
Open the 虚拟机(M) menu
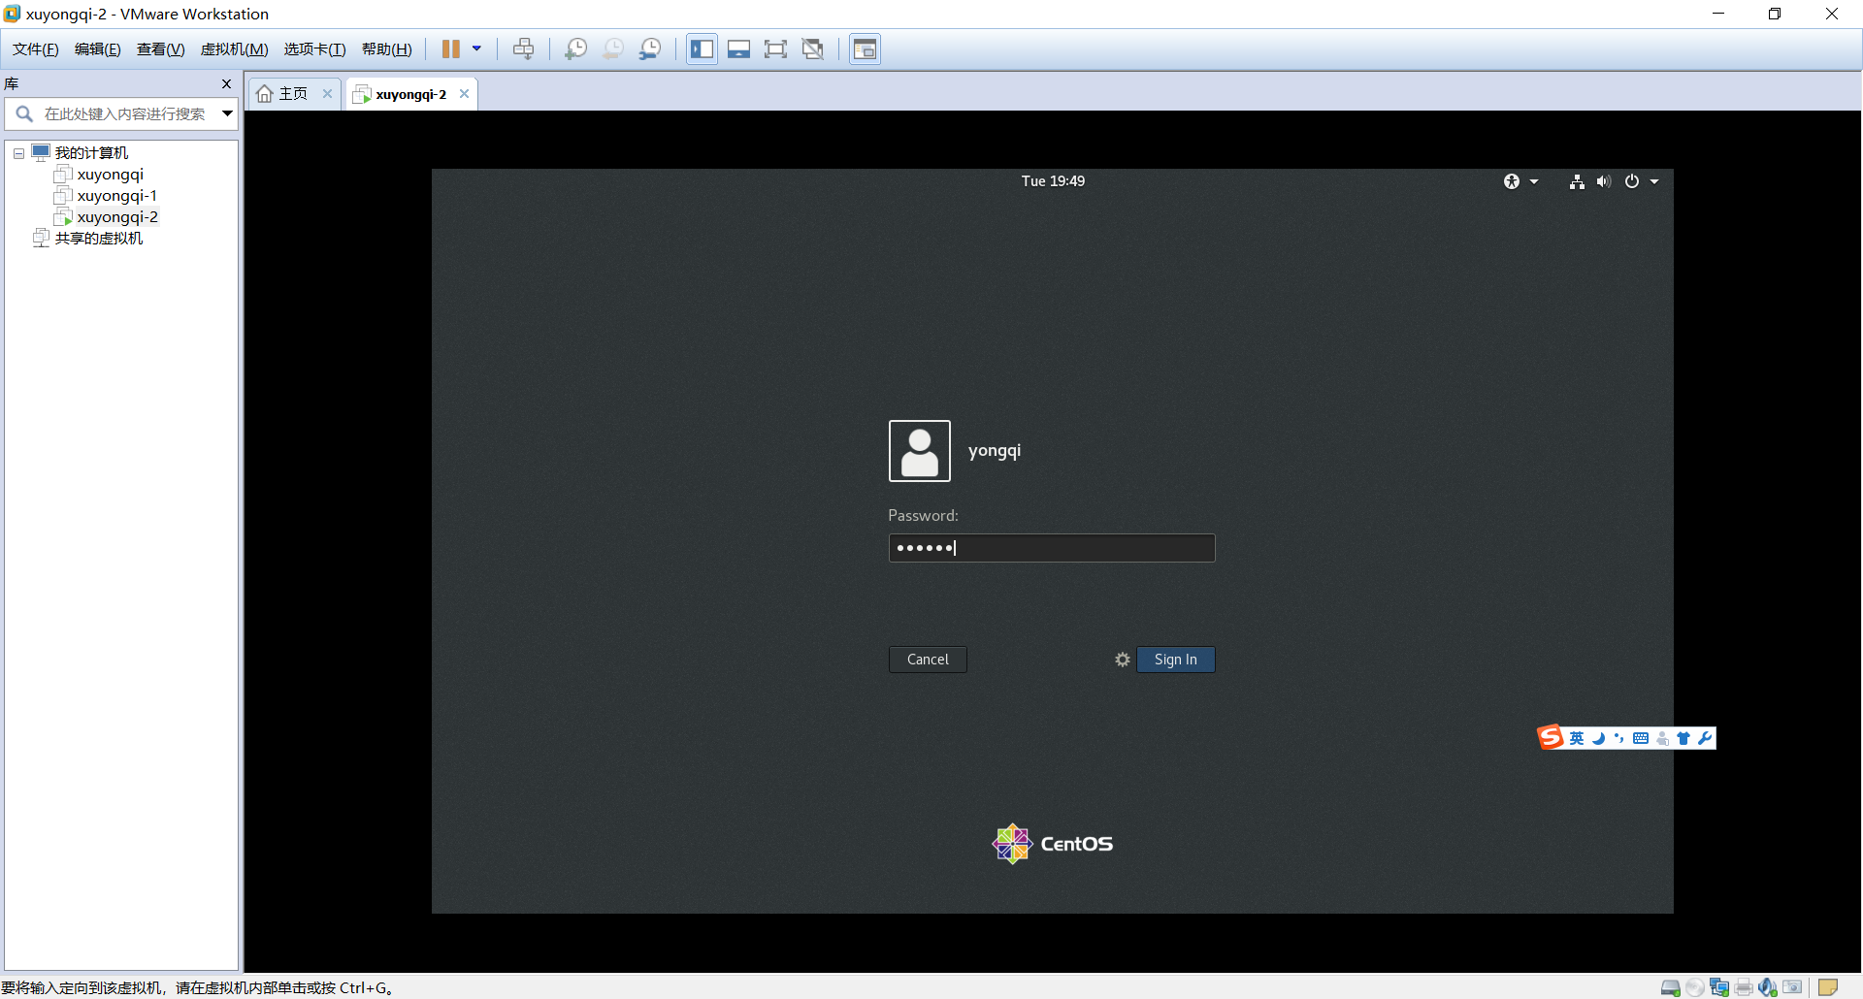235,49
